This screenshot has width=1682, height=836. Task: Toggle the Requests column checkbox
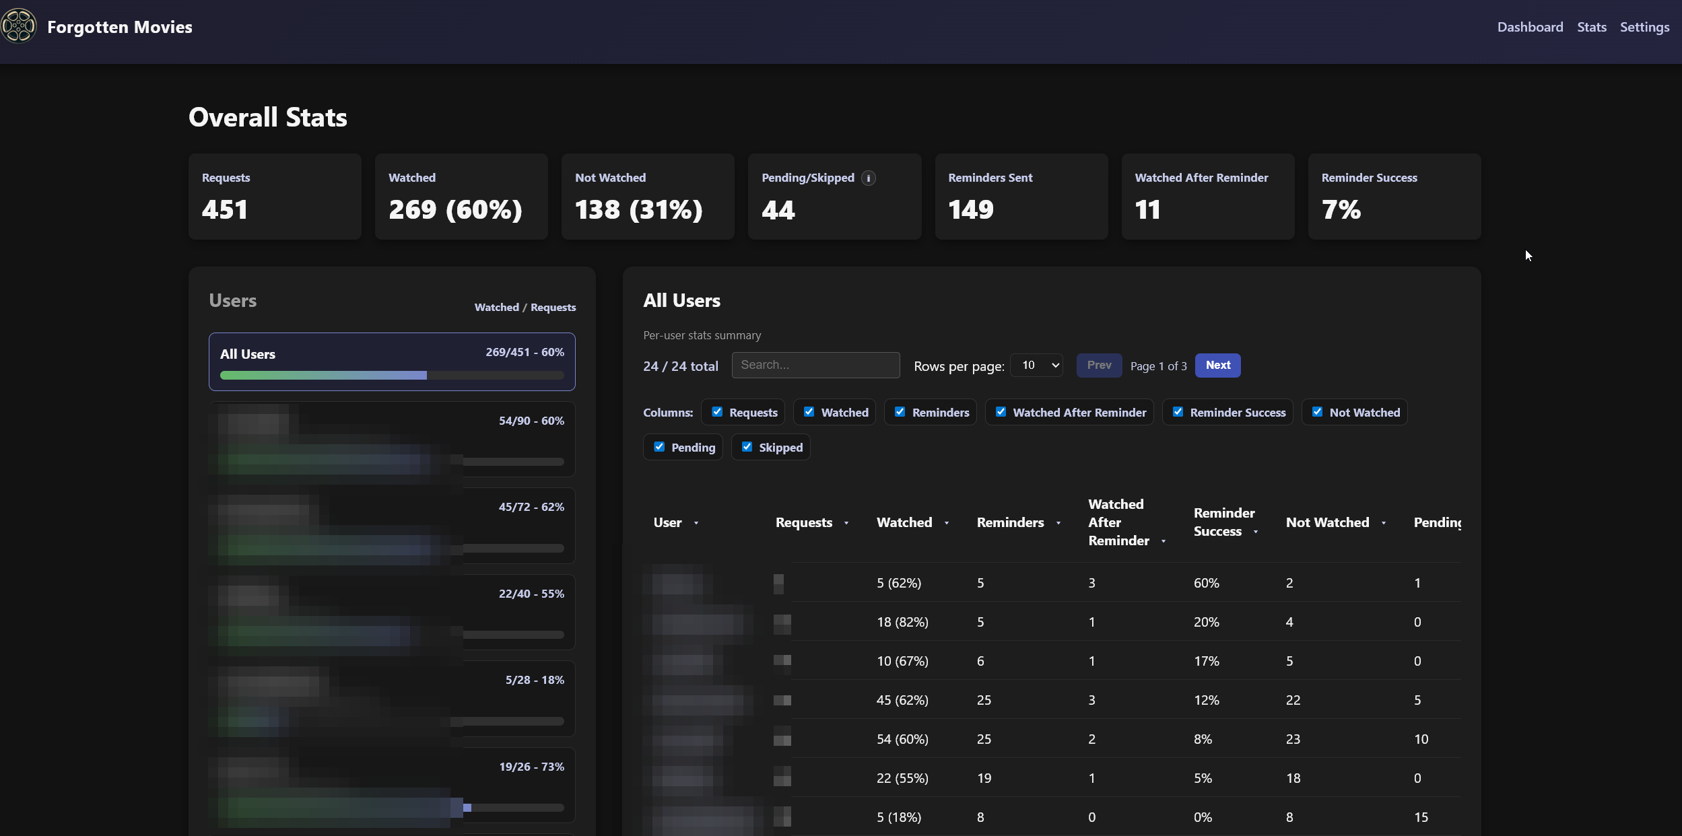coord(717,412)
